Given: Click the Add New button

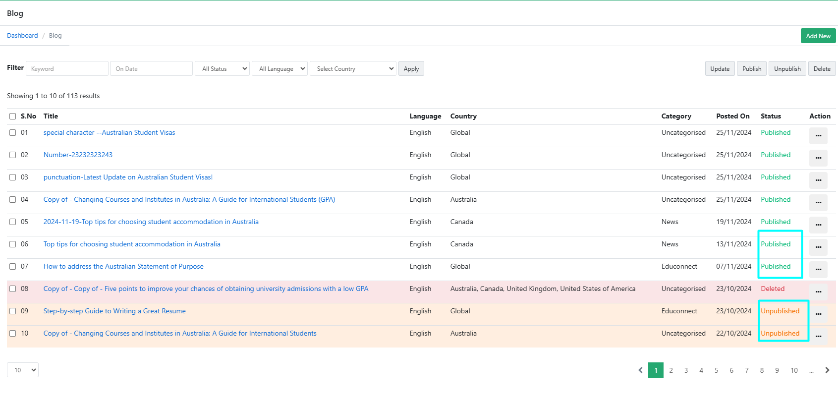Looking at the screenshot, I should pyautogui.click(x=818, y=36).
